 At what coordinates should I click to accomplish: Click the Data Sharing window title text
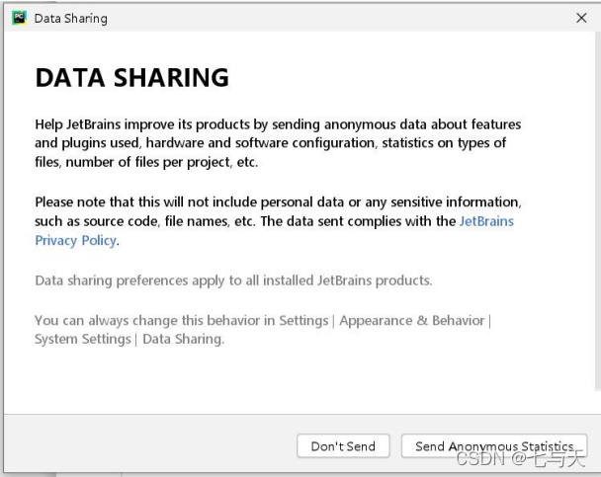(x=70, y=19)
